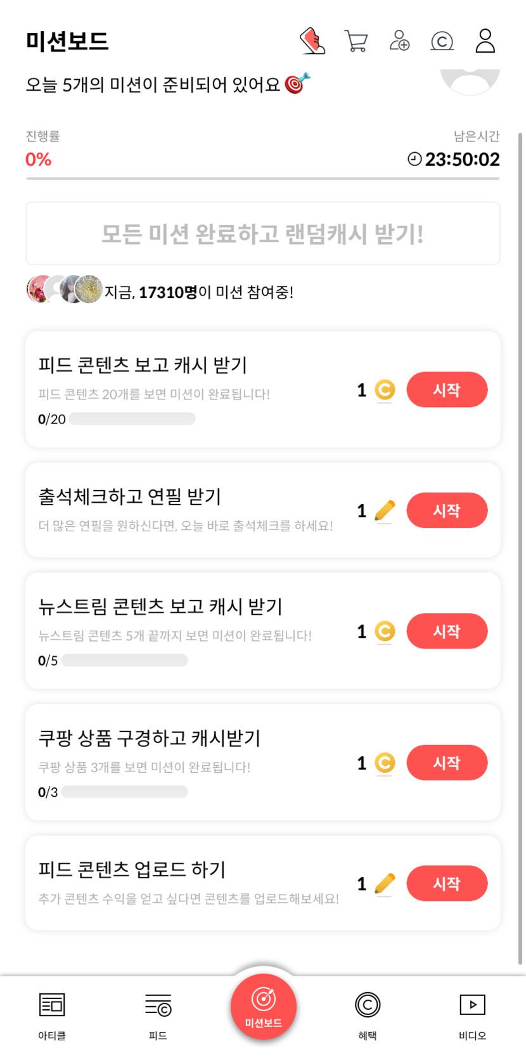Click the cash coin icon on 쿠팡 mission

click(385, 763)
